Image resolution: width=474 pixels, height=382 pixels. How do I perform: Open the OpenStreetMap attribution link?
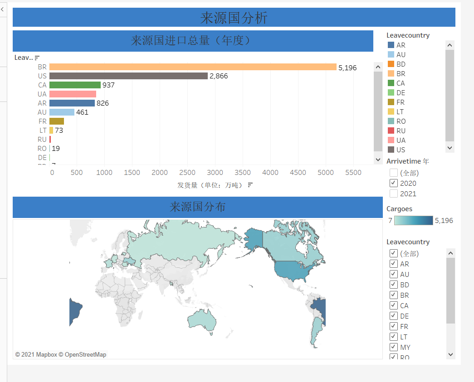[x=85, y=354]
